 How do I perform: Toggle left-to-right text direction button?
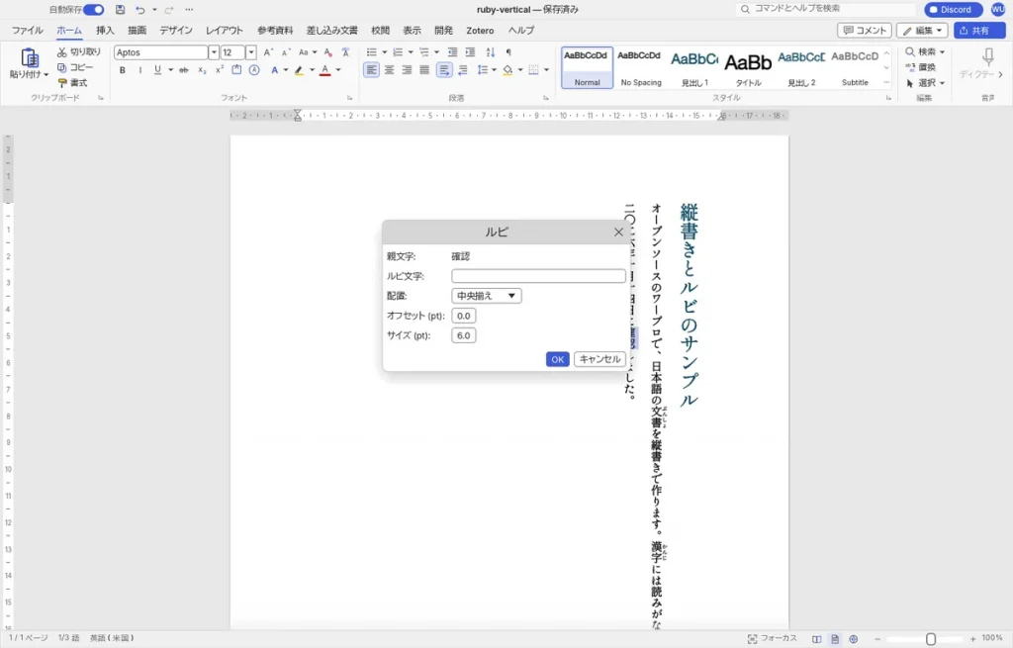click(444, 70)
